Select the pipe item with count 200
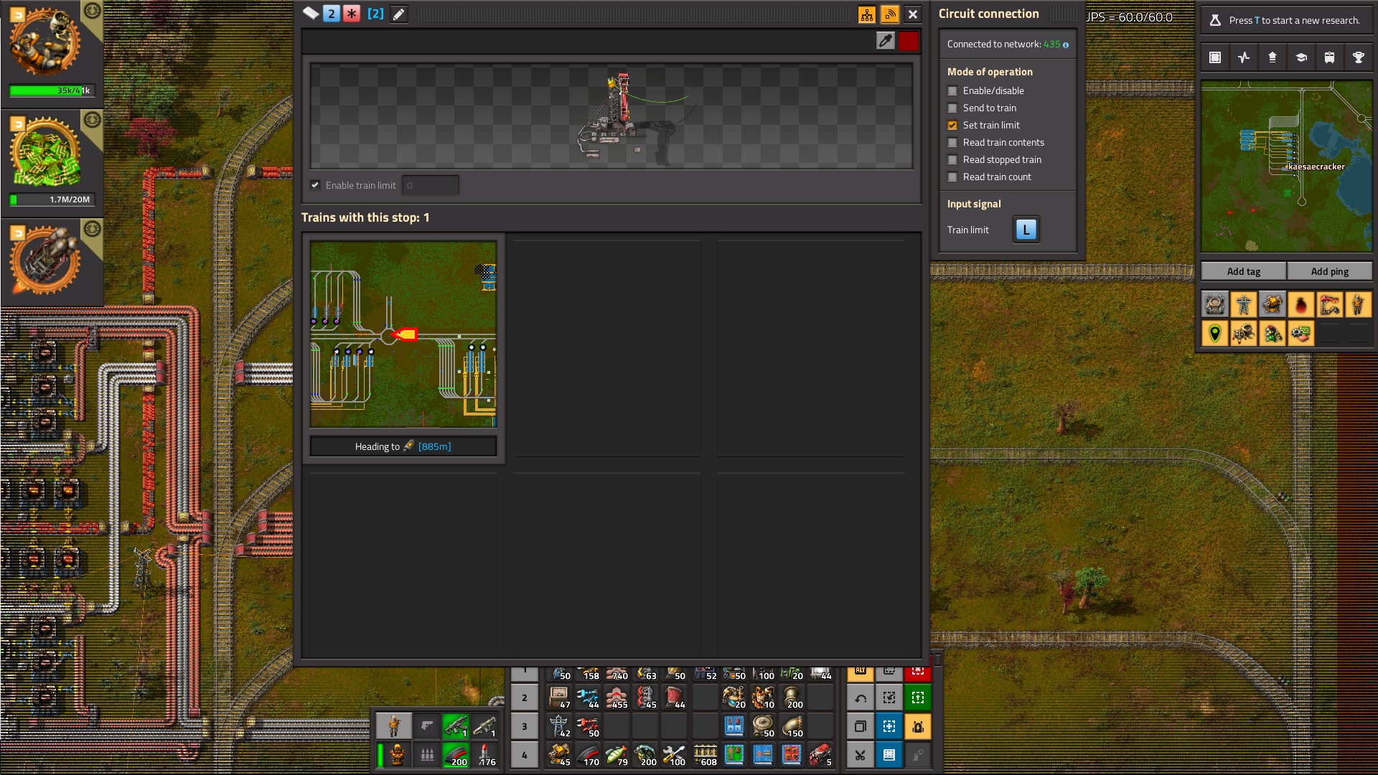This screenshot has height=775, width=1378. (x=792, y=697)
